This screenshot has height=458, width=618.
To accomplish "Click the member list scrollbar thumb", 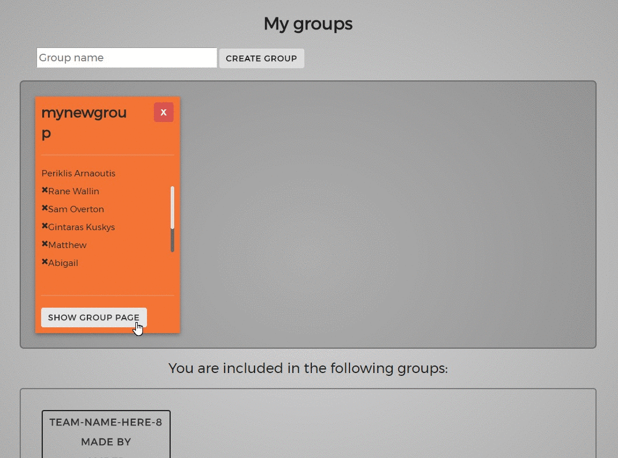I will click(172, 208).
